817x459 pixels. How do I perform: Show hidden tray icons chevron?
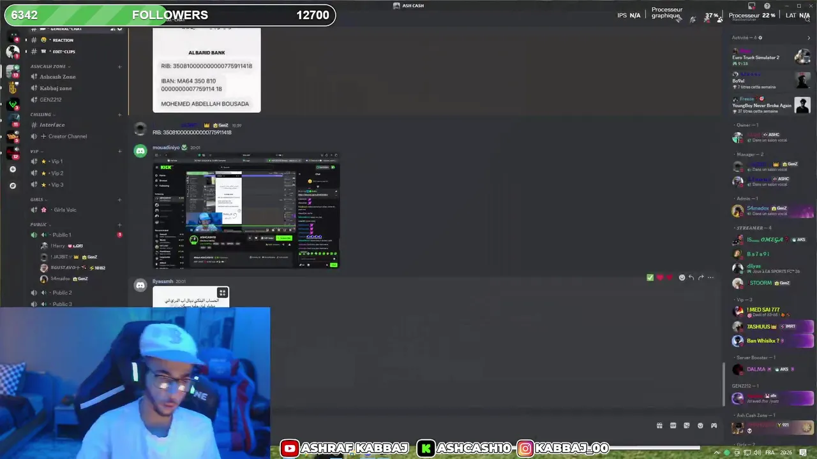coord(716,453)
